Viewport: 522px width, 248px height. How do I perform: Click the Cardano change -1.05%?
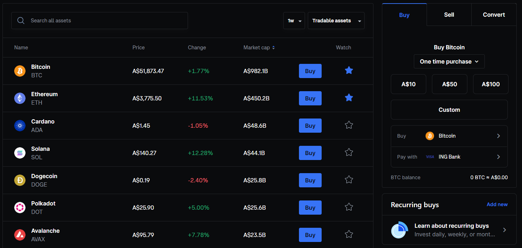point(198,126)
